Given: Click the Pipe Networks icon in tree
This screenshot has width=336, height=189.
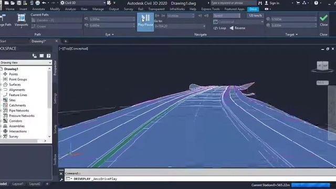Looking at the screenshot, I should 5,110.
